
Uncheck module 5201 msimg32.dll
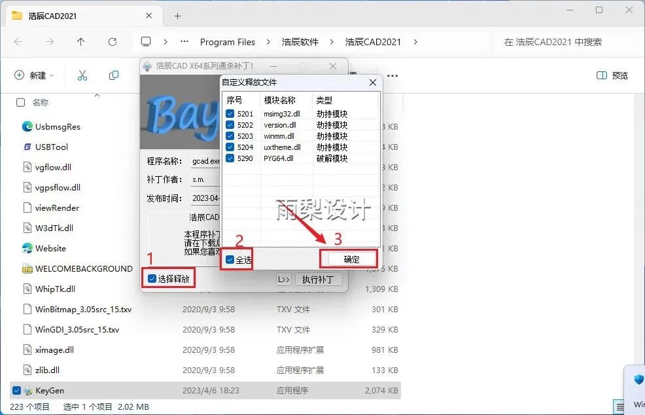point(230,114)
